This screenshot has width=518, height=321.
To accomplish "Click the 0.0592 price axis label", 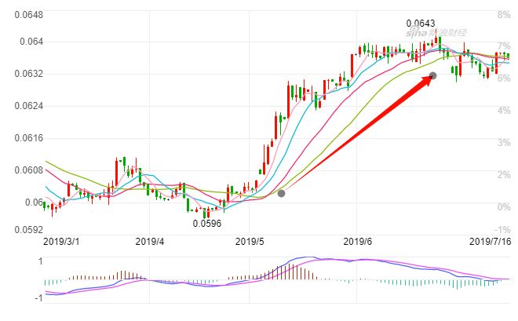I will pos(29,229).
